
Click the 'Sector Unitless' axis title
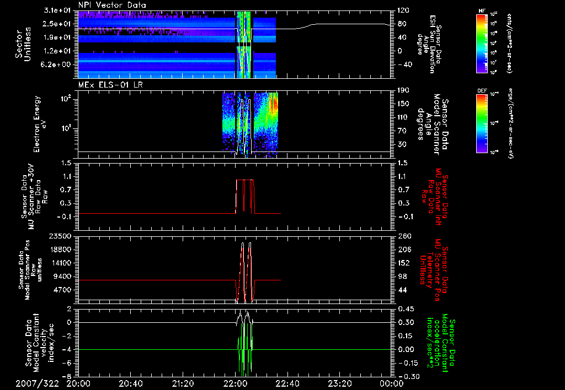pyautogui.click(x=23, y=44)
